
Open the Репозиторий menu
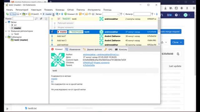coord(22,10)
